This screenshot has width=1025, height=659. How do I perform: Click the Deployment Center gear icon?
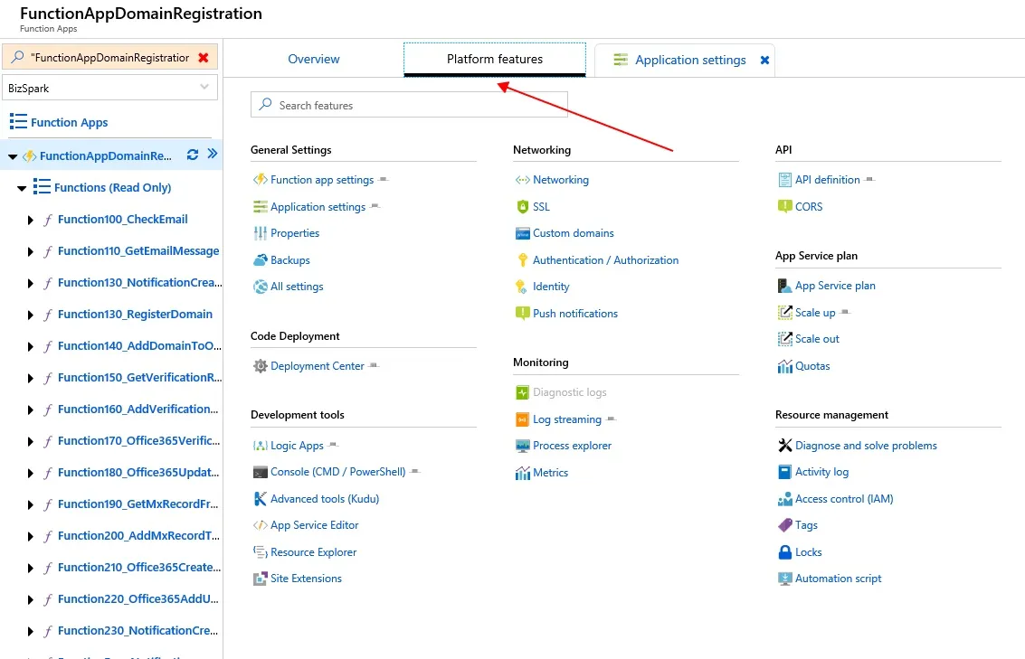tap(261, 366)
